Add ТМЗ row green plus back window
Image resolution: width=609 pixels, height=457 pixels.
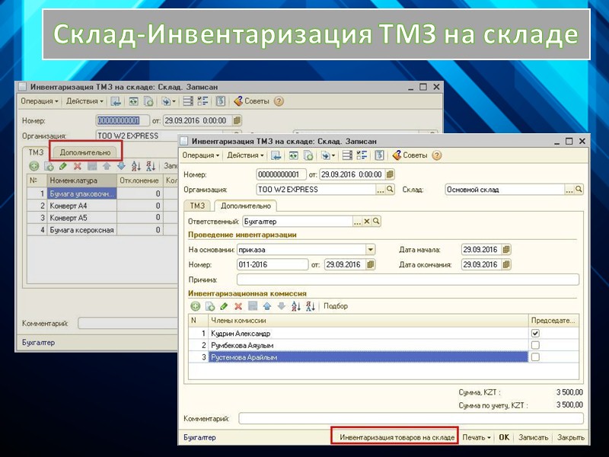[x=34, y=166]
